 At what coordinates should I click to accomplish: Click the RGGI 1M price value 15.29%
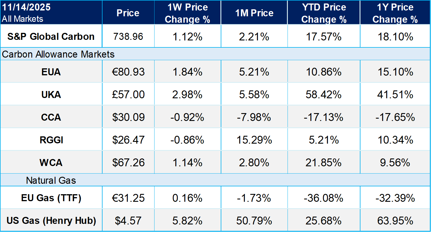[254, 140]
